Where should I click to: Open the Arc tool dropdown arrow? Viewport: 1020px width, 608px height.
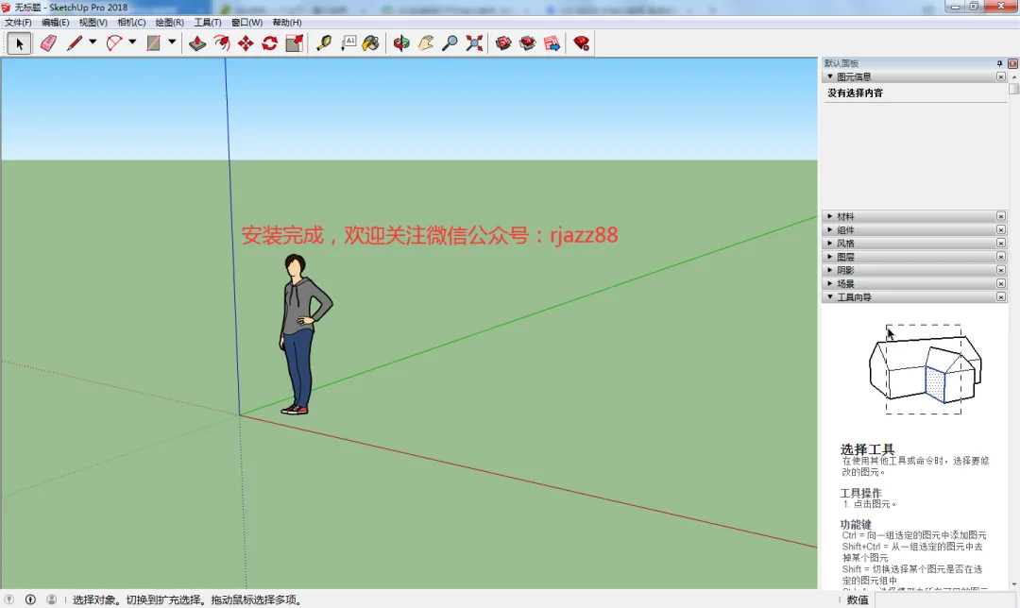(132, 42)
